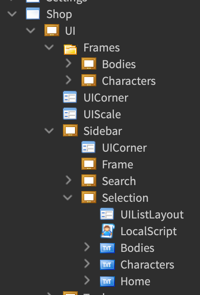The height and width of the screenshot is (295, 200).
Task: Collapse the Sidebar node
Action: click(x=49, y=130)
